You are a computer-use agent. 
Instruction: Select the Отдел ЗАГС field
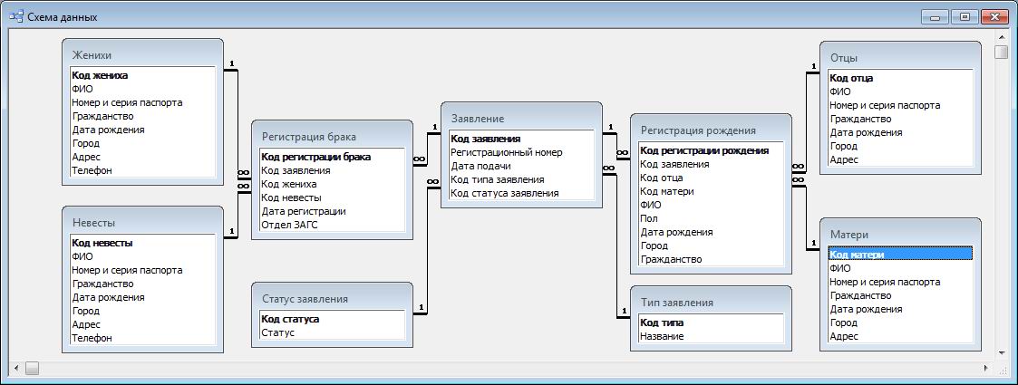click(289, 225)
